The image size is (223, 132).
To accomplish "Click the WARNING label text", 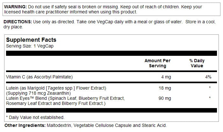I will (x=14, y=7).
